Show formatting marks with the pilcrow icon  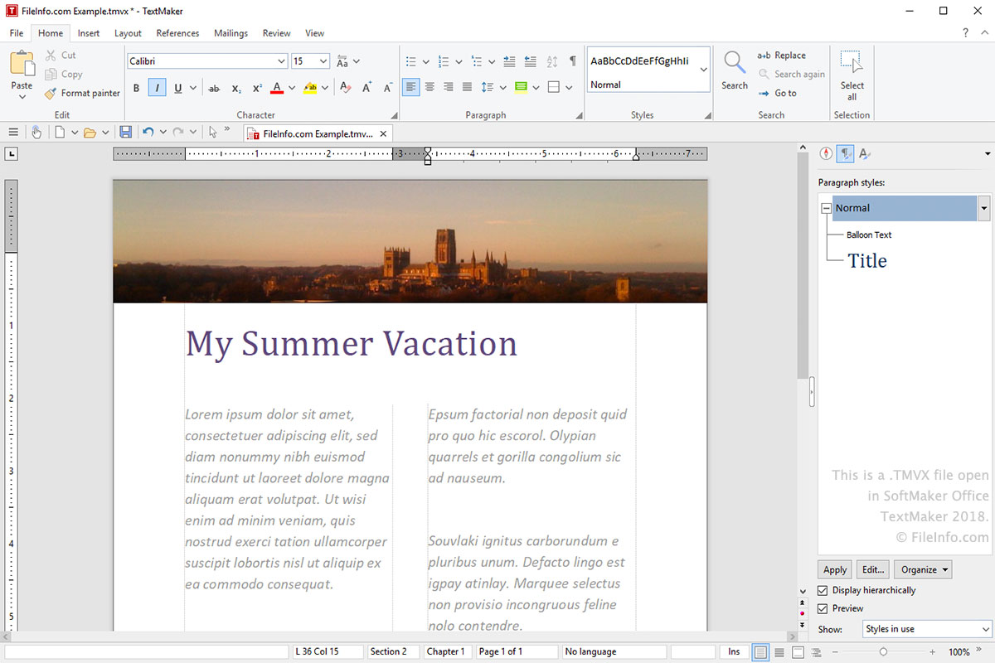[x=572, y=61]
